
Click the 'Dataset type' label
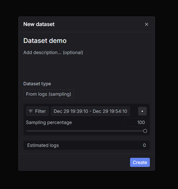click(x=37, y=84)
